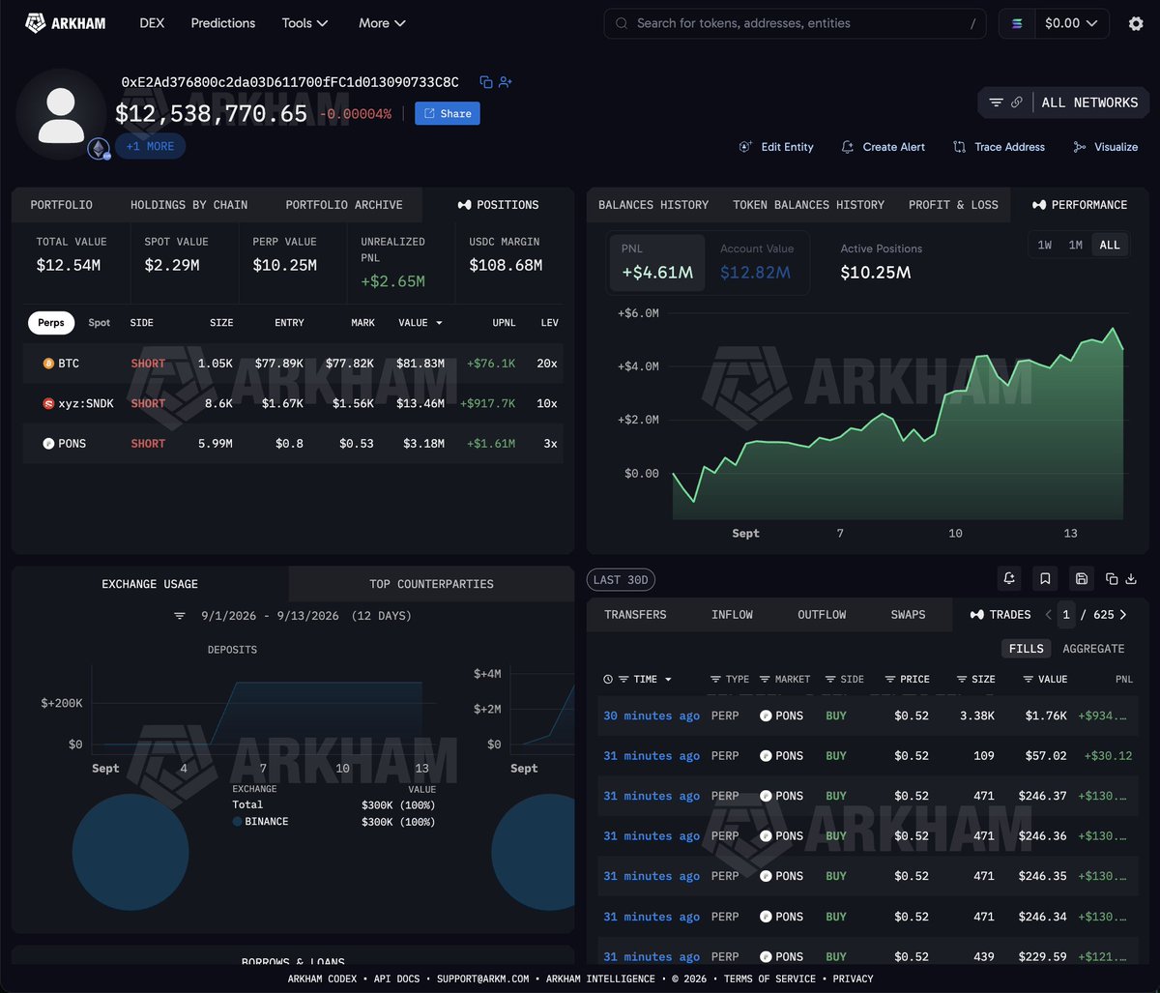Open the $0.00 wallet balance dropdown
The image size is (1160, 993).
click(1071, 23)
